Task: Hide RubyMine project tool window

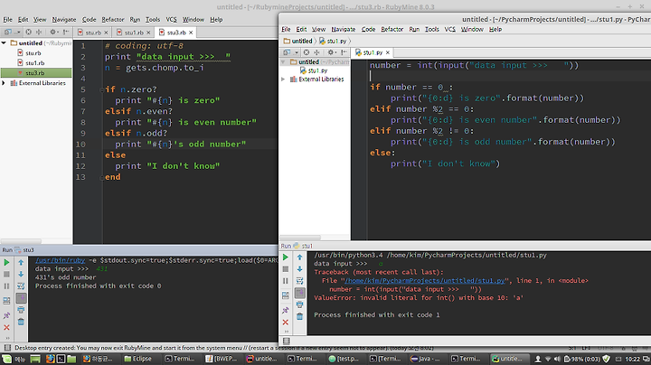Action: pyautogui.click(x=66, y=32)
